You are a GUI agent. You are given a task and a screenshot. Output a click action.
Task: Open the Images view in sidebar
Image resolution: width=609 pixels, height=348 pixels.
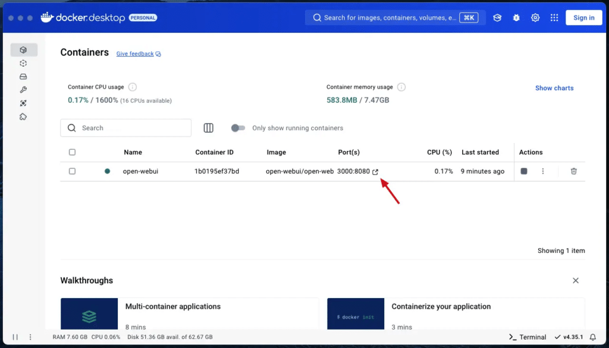click(23, 63)
